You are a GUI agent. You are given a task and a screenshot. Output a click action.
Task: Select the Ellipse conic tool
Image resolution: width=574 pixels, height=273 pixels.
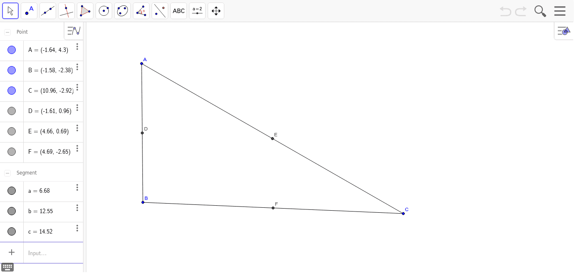coord(123,11)
